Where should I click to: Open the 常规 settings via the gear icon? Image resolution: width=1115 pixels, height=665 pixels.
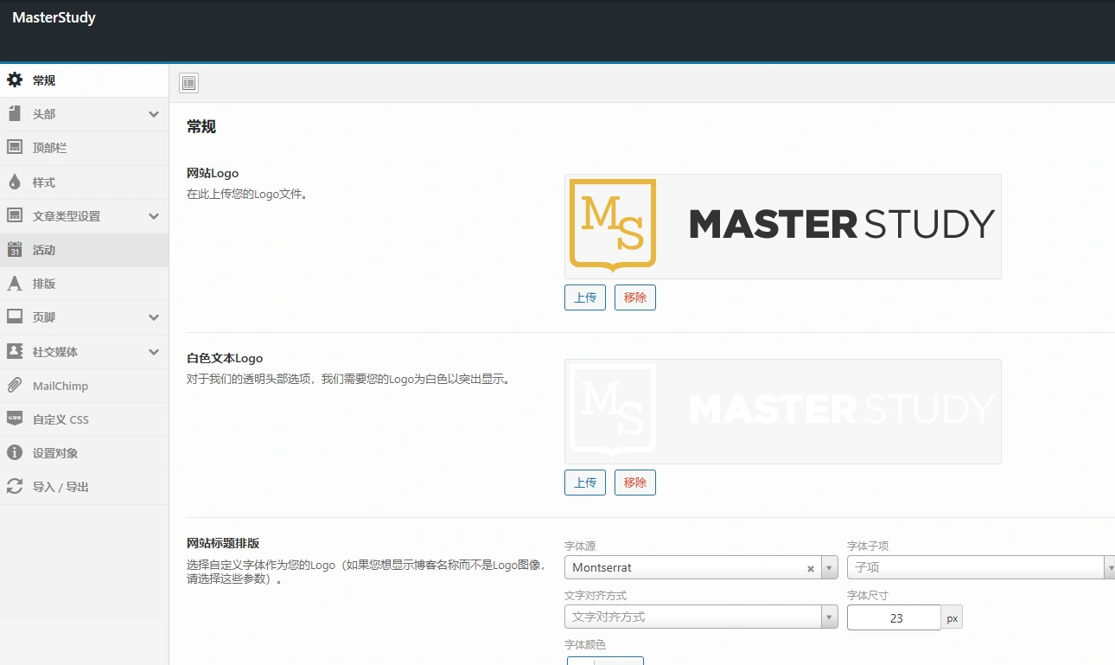coord(15,80)
